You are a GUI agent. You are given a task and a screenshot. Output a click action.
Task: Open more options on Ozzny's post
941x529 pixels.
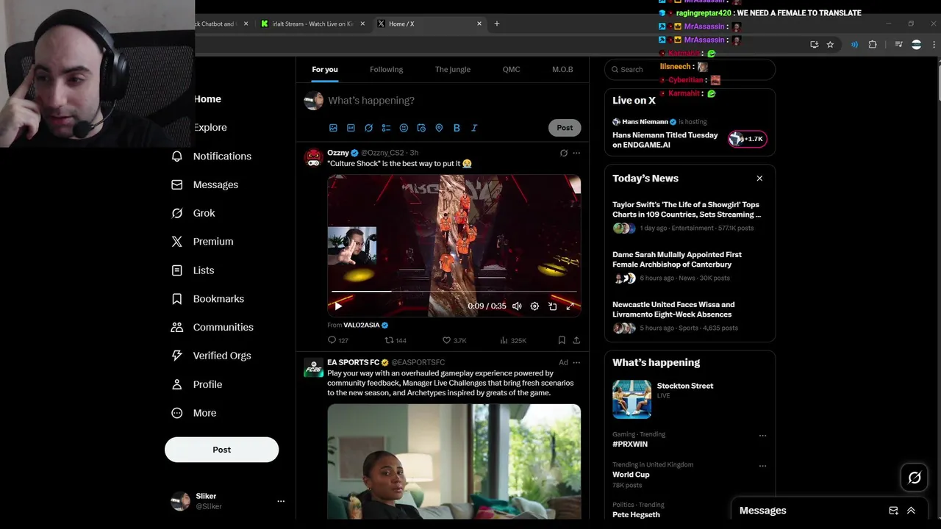tap(576, 153)
